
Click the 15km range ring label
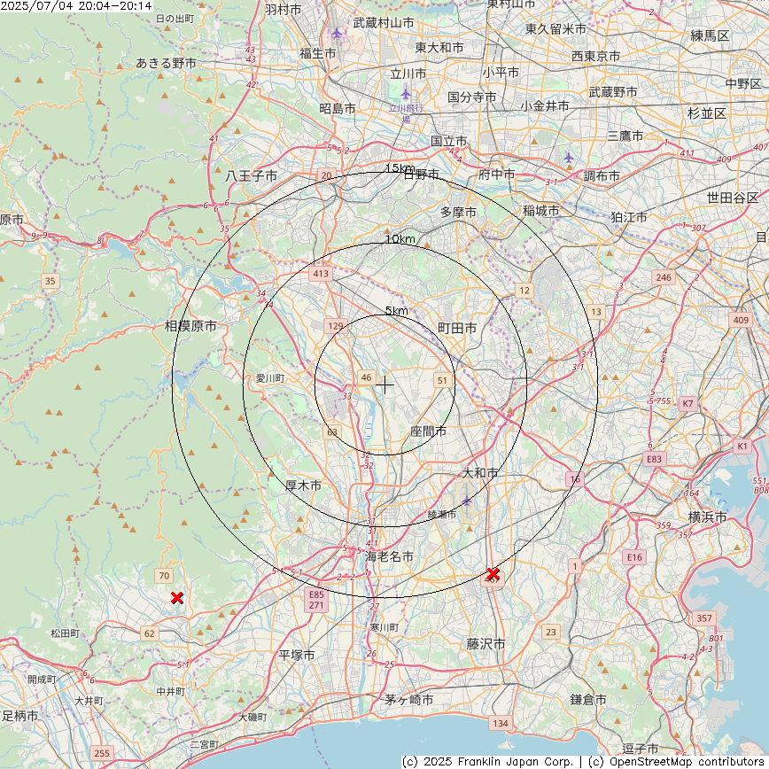(x=400, y=168)
